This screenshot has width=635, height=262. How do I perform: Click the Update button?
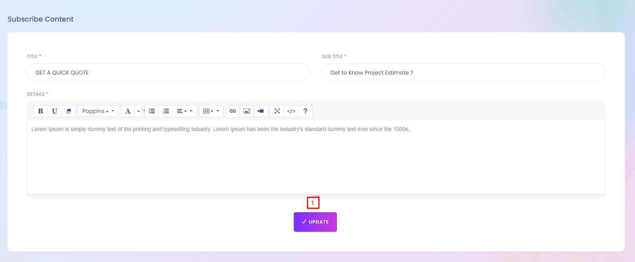pos(315,222)
